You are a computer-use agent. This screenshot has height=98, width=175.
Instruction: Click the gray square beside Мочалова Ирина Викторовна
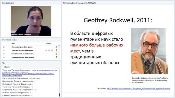4,47
